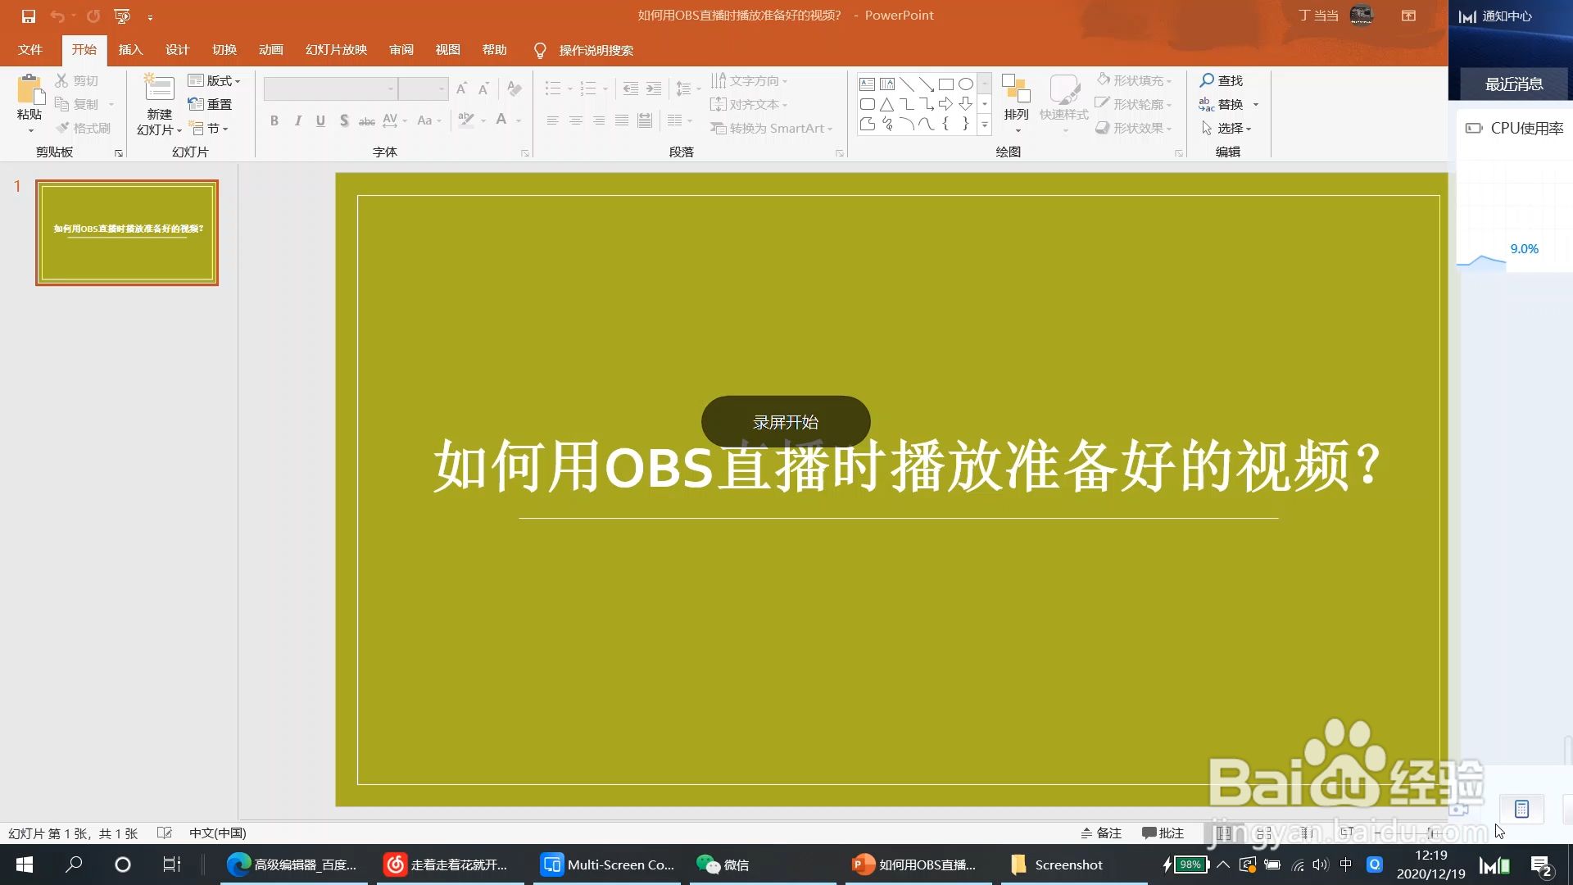
Task: Click the Cut (剪切) button
Action: coord(76,80)
